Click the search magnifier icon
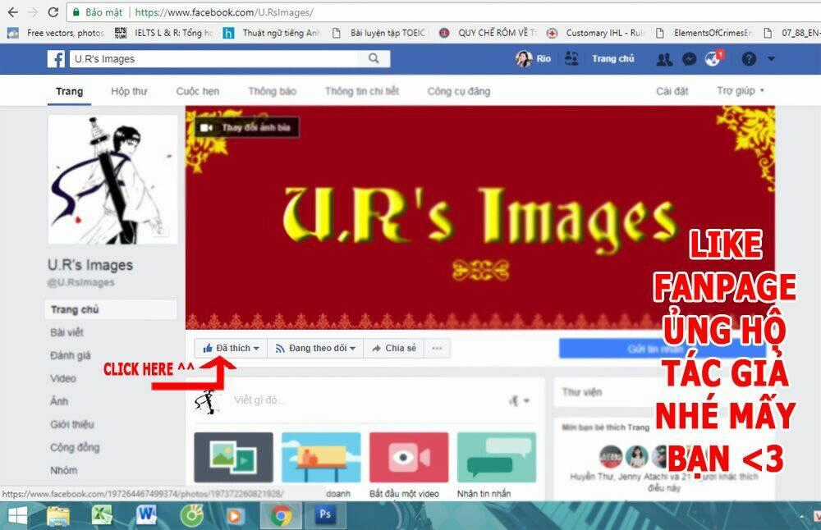821x530 pixels. click(374, 59)
